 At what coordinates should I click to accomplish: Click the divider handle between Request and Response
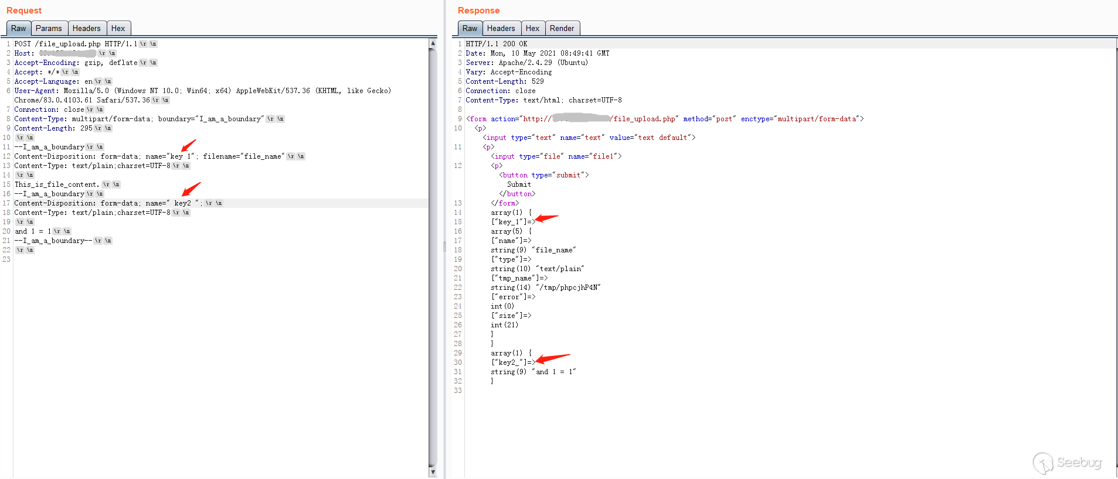[444, 247]
